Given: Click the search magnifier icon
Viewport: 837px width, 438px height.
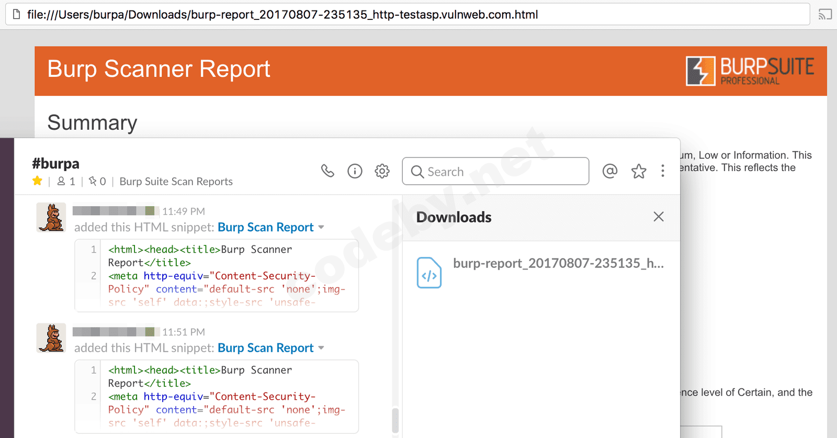Looking at the screenshot, I should pos(417,172).
